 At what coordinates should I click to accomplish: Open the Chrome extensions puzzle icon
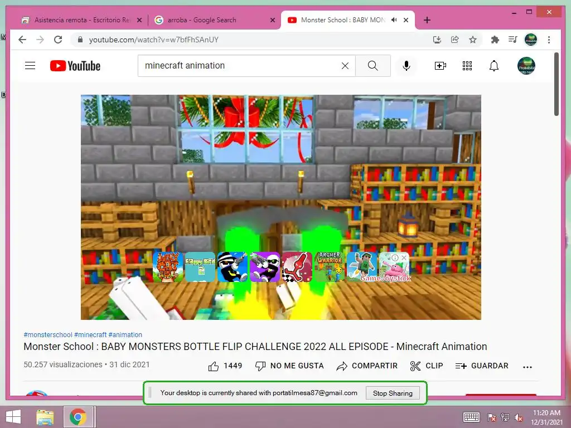click(495, 40)
